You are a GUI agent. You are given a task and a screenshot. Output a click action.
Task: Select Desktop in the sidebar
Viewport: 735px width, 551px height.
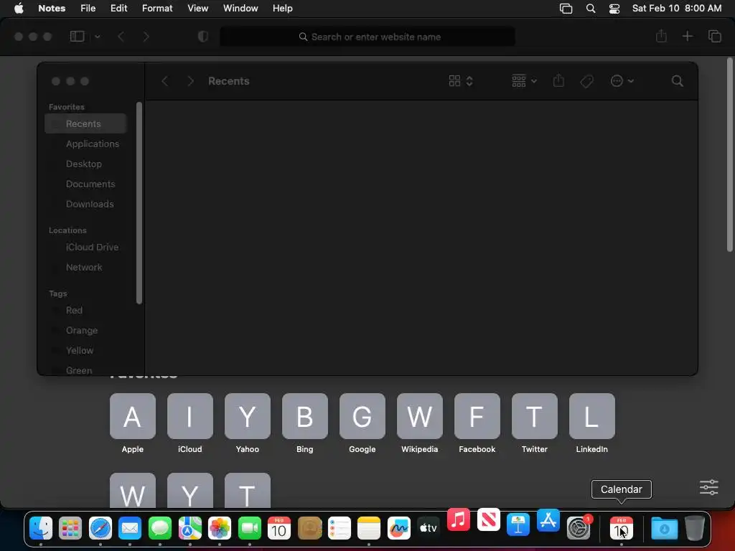[85, 164]
